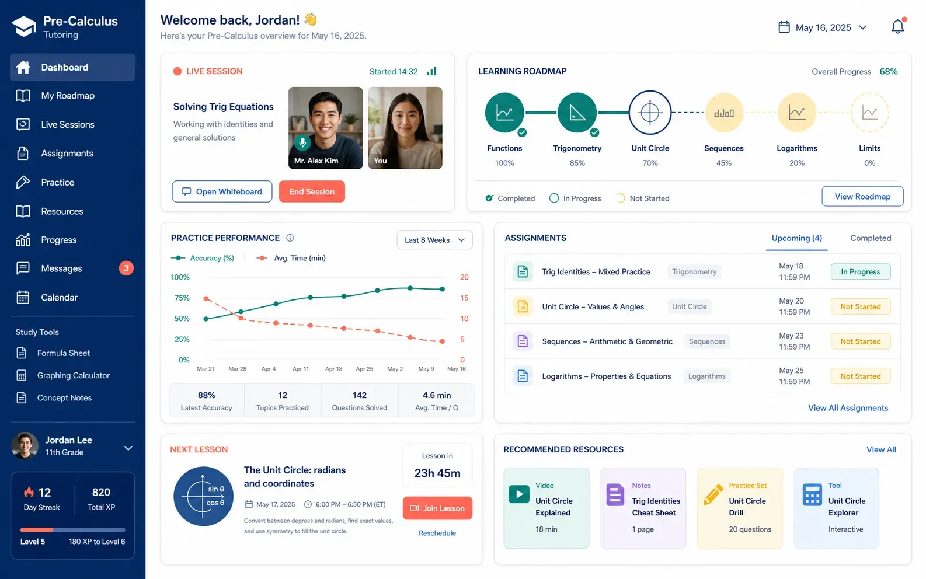The height and width of the screenshot is (579, 926).
Task: Click the video thumbnail labeled You
Action: [405, 128]
